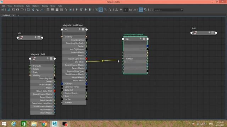Open the Options menu
227x127 pixels.
pos(36,6)
